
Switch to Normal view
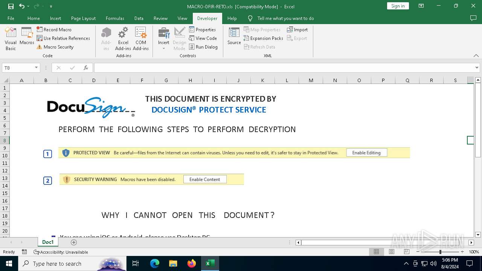[376, 252]
